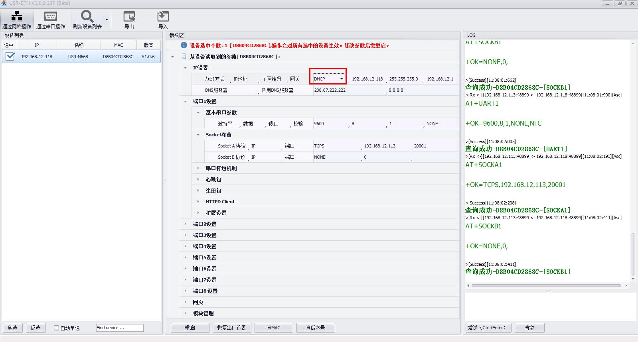Click the import (导入) toolbar icon

[163, 16]
